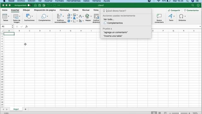Click the Spotlight search icon in menu bar

point(187,1)
